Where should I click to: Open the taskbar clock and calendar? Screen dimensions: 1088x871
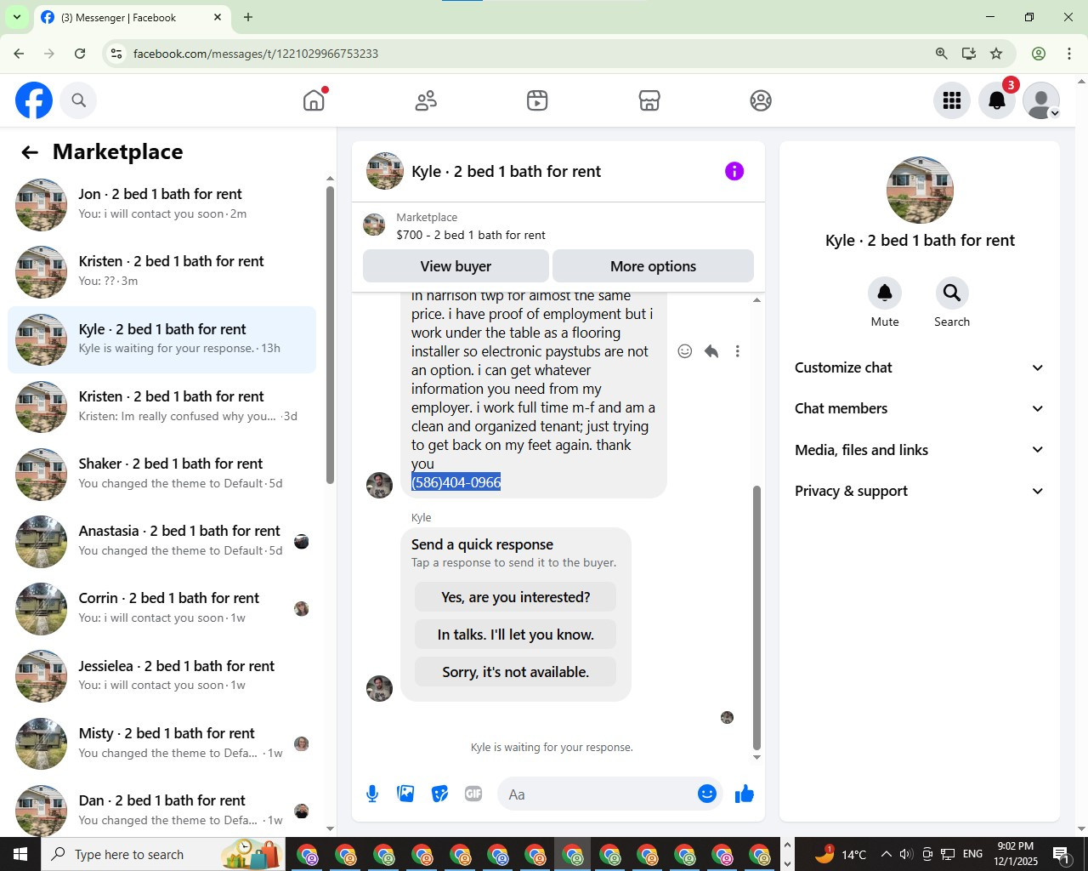click(x=1016, y=854)
